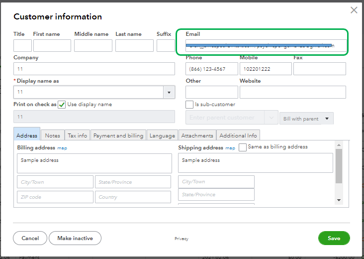The image size is (364, 259).
Task: Open the Tax info tab
Action: (x=77, y=135)
